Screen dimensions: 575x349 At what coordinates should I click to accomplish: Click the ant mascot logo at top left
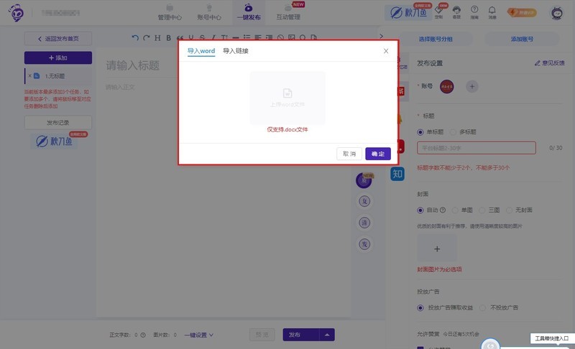pyautogui.click(x=16, y=13)
